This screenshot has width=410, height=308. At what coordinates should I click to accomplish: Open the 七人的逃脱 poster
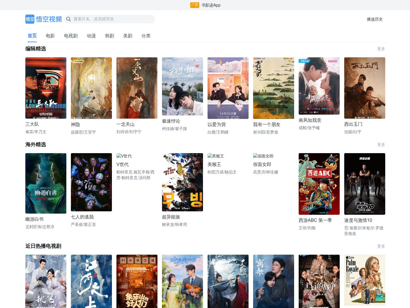[91, 182]
